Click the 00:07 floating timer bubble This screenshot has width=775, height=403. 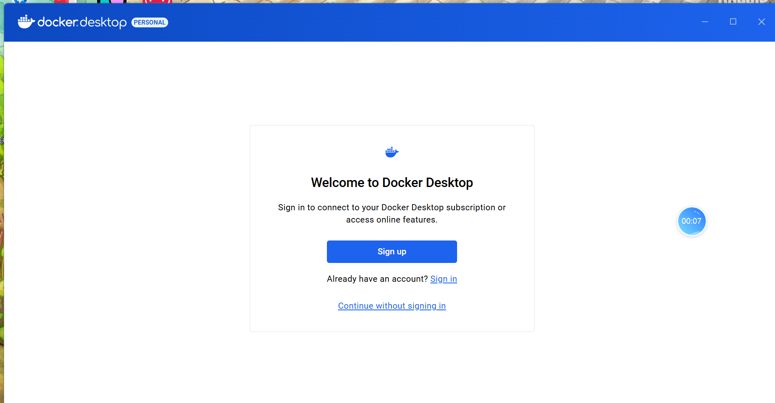click(691, 221)
